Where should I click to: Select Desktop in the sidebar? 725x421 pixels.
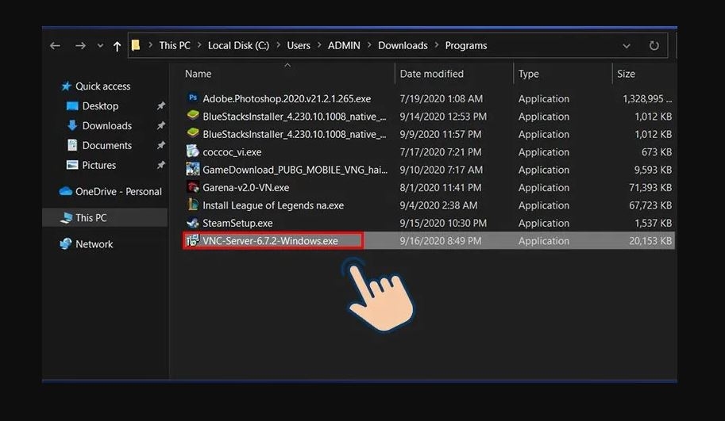(x=100, y=106)
